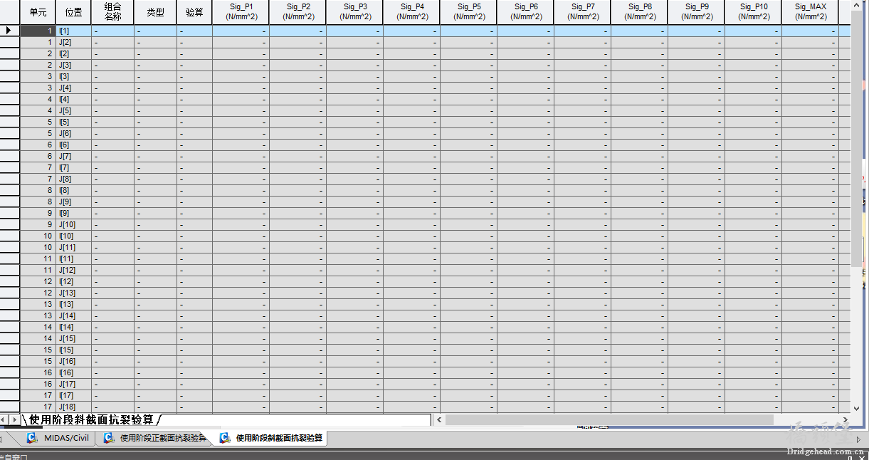Select the J[15] position cell

point(73,338)
